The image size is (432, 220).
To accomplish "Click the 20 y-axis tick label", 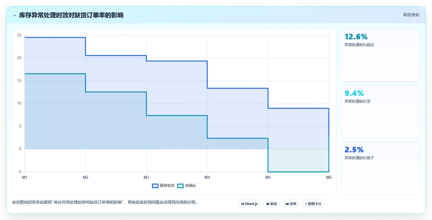I will click(x=19, y=58).
